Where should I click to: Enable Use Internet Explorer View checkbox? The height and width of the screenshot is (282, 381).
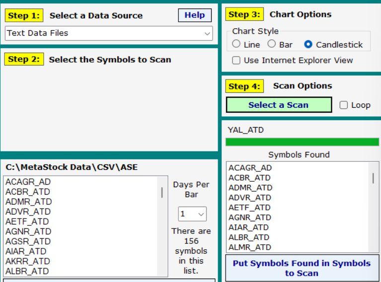click(236, 61)
